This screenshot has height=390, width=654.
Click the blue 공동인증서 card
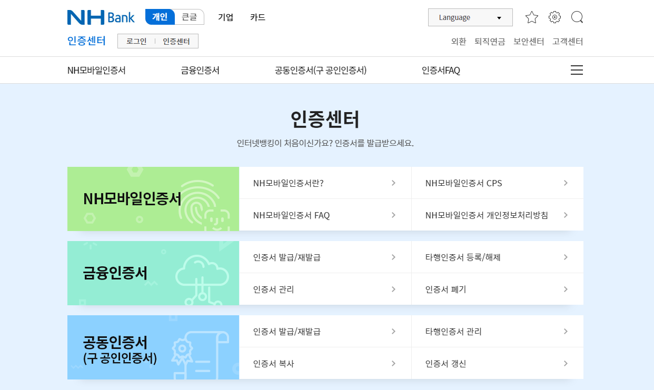pos(153,347)
